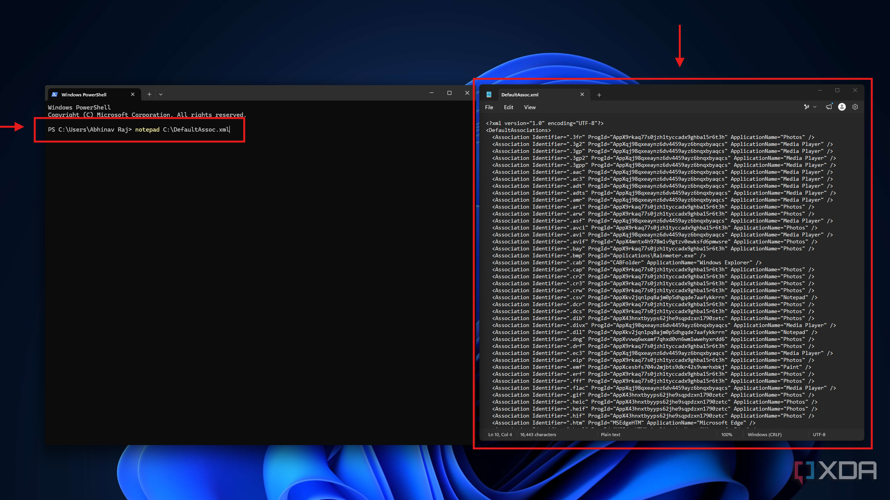Open a new tab in the PowerShell terminal
Viewport: 890px width, 500px height.
[x=149, y=94]
